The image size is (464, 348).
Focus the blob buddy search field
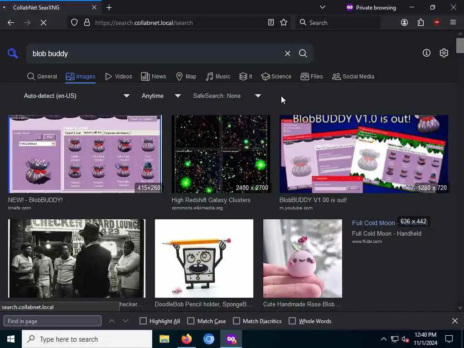coord(154,53)
